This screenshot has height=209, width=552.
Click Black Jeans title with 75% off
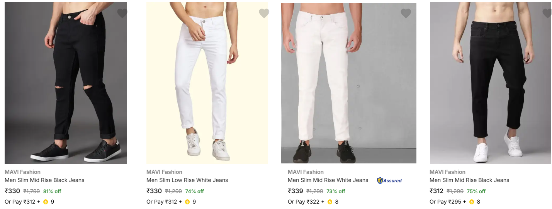[469, 180]
